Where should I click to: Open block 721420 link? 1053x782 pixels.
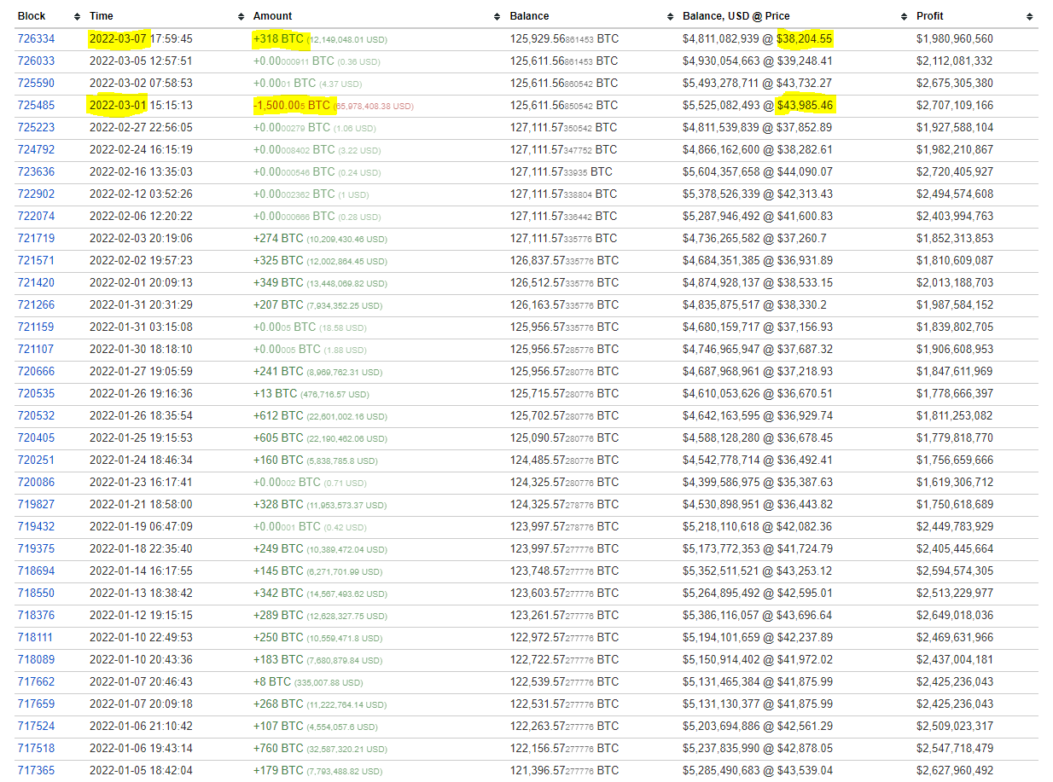[36, 283]
